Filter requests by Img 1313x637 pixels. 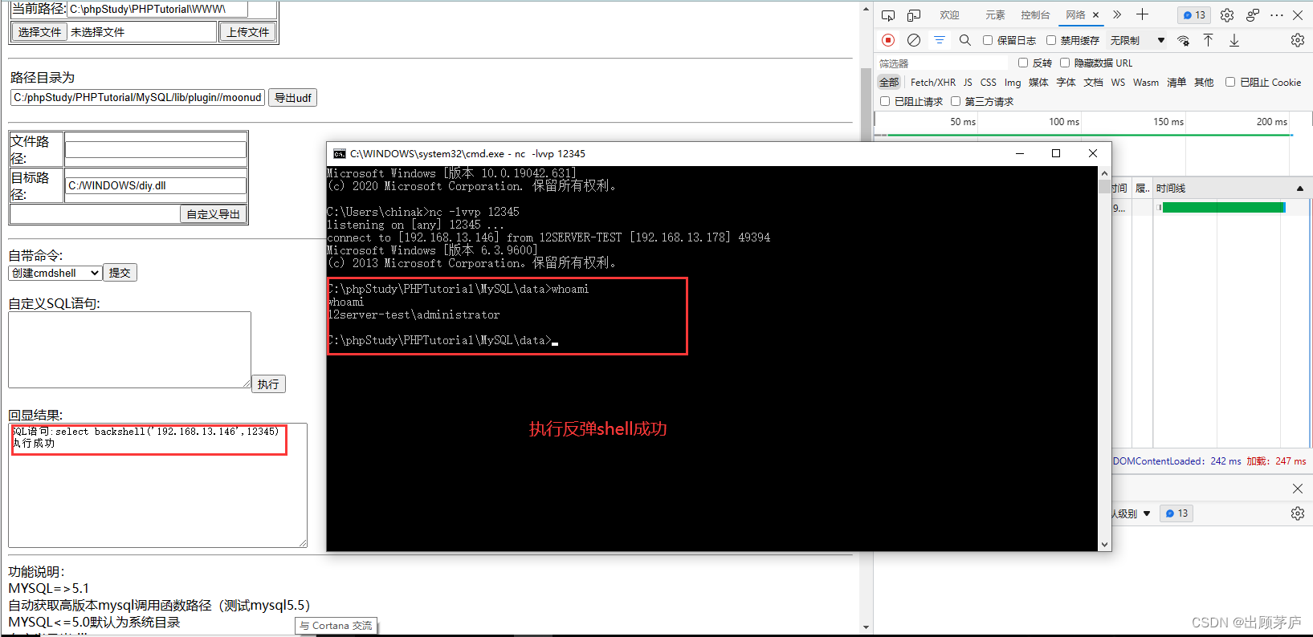click(1013, 83)
